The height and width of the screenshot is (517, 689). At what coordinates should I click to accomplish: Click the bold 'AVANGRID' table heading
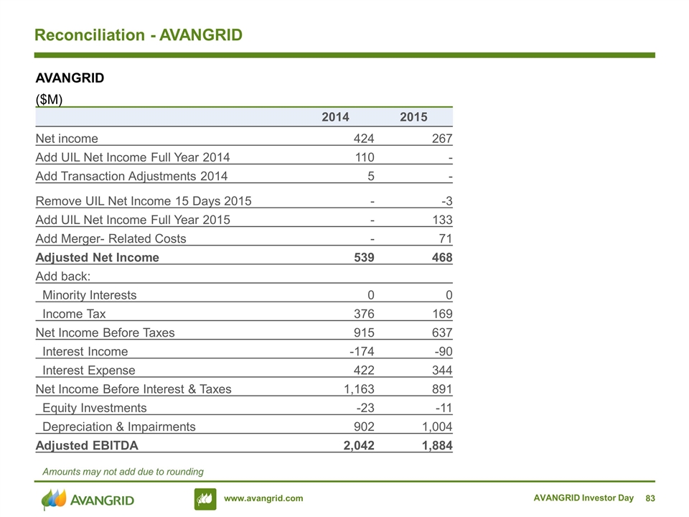coord(70,78)
